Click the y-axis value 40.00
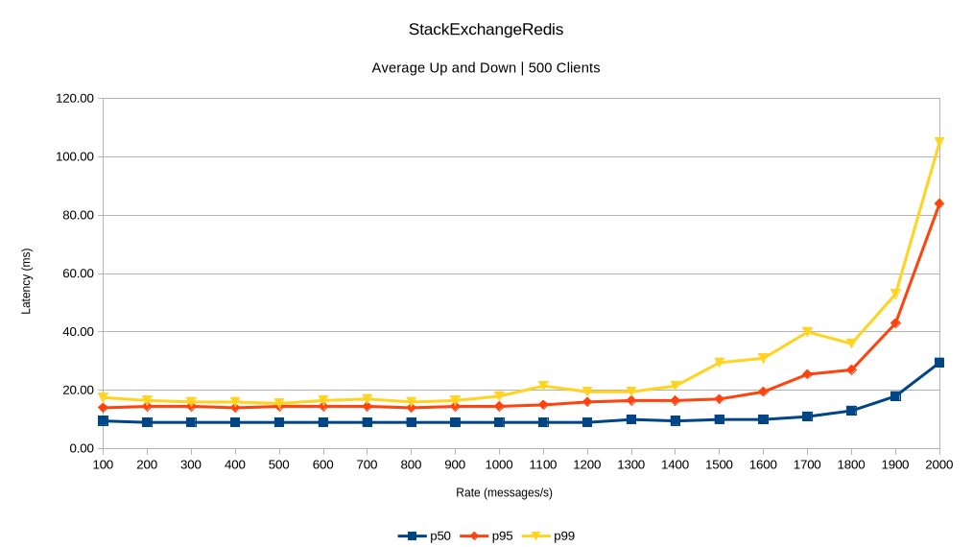 coord(78,331)
